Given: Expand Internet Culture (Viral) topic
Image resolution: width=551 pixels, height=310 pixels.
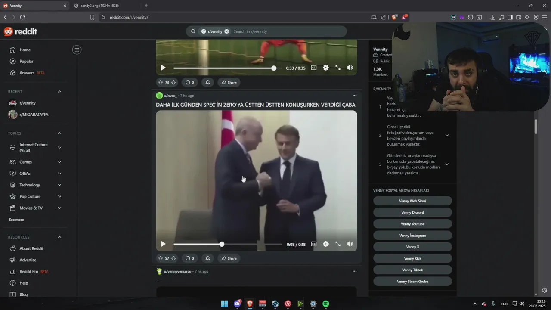Looking at the screenshot, I should pyautogui.click(x=59, y=148).
